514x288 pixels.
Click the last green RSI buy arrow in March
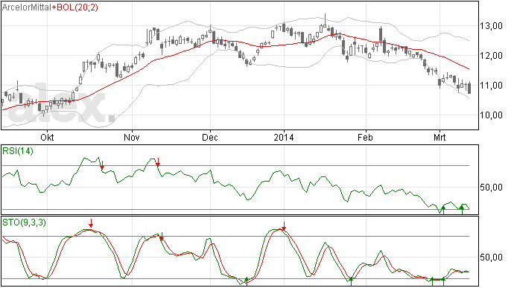(x=462, y=210)
